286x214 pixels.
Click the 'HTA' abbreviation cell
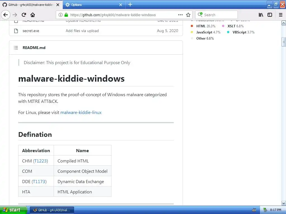36,192
